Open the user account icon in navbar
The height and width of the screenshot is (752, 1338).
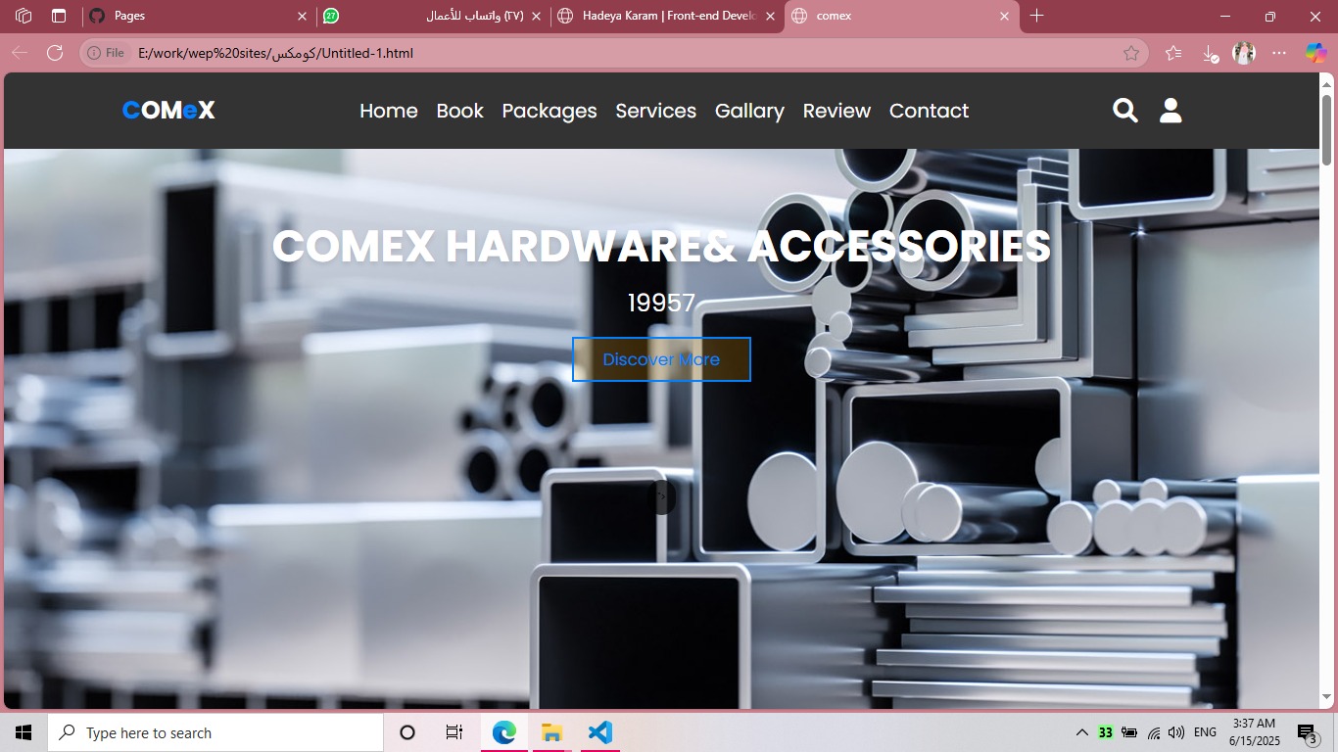pyautogui.click(x=1171, y=111)
